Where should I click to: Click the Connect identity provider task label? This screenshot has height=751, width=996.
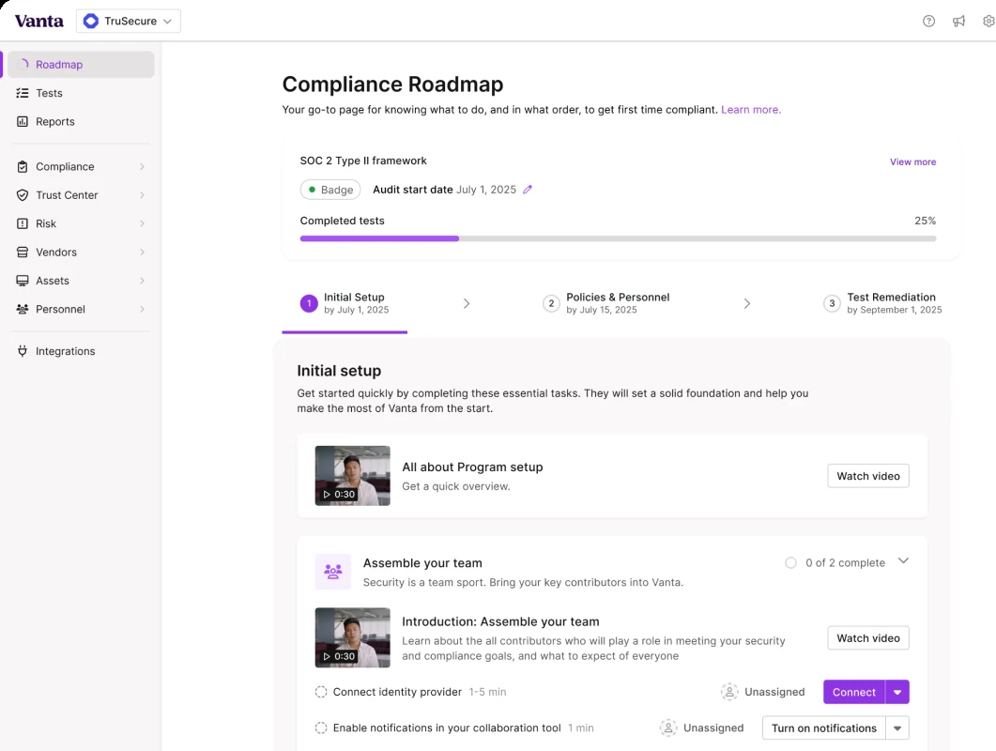point(397,692)
